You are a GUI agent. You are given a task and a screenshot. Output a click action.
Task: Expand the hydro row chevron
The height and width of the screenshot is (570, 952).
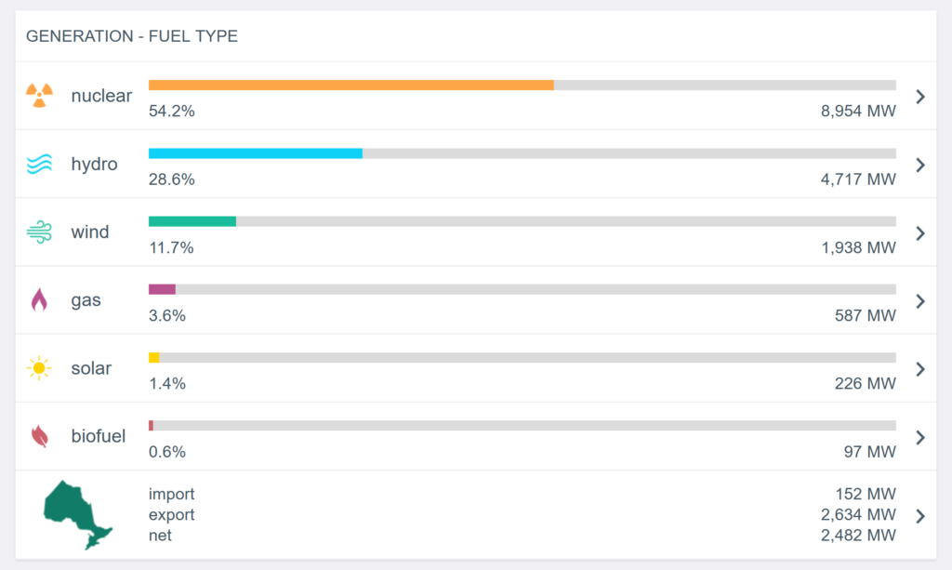click(920, 165)
